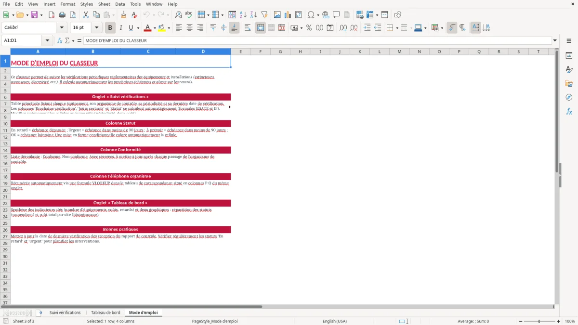
Task: Sort descending Z to A
Action: tap(253, 15)
